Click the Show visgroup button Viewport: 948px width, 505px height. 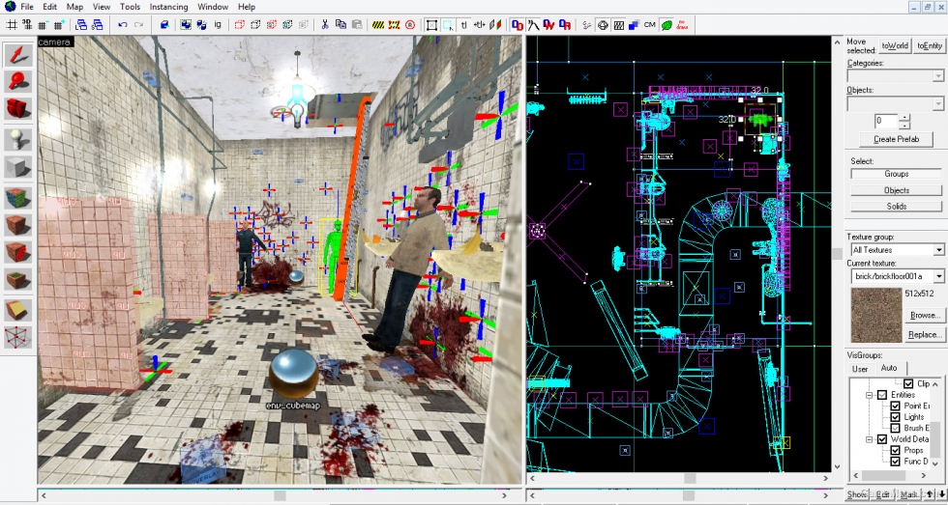[x=857, y=494]
